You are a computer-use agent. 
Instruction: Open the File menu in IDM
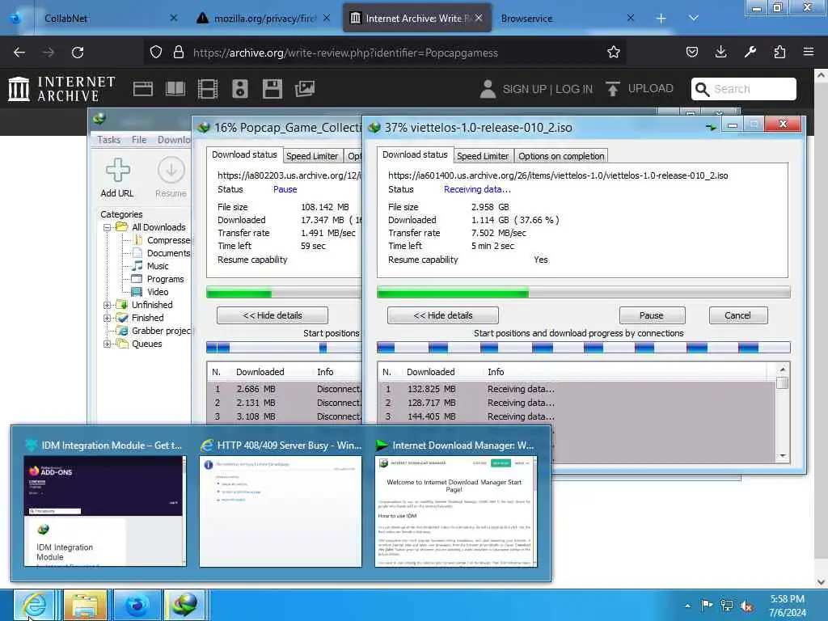(139, 140)
